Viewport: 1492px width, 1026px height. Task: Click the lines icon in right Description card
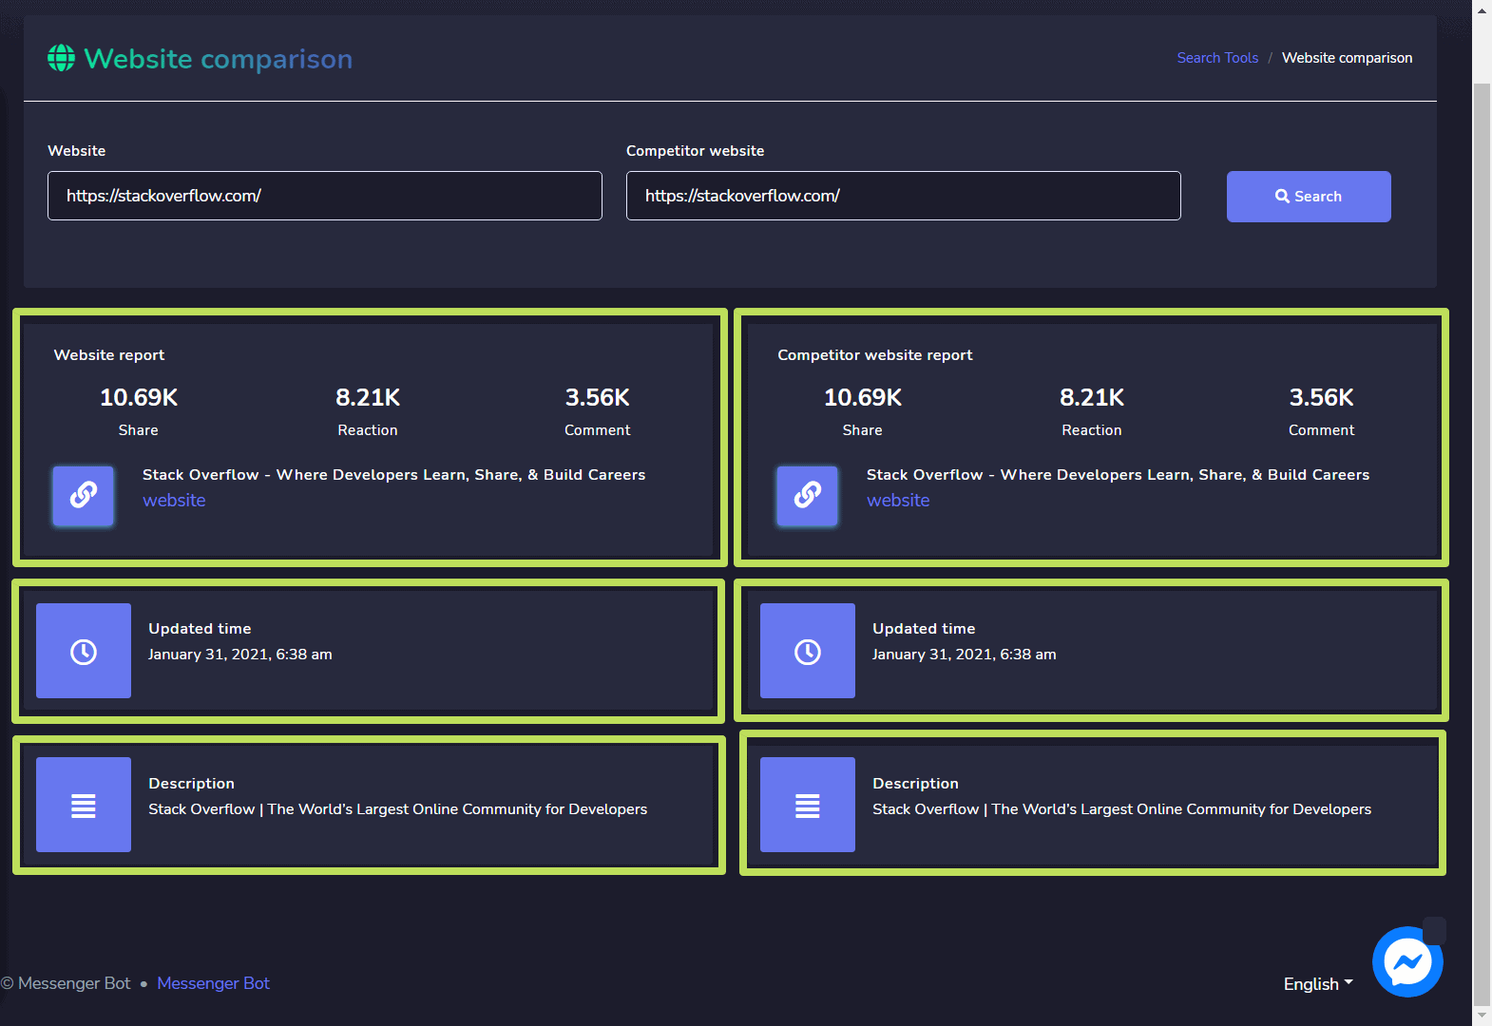(808, 806)
